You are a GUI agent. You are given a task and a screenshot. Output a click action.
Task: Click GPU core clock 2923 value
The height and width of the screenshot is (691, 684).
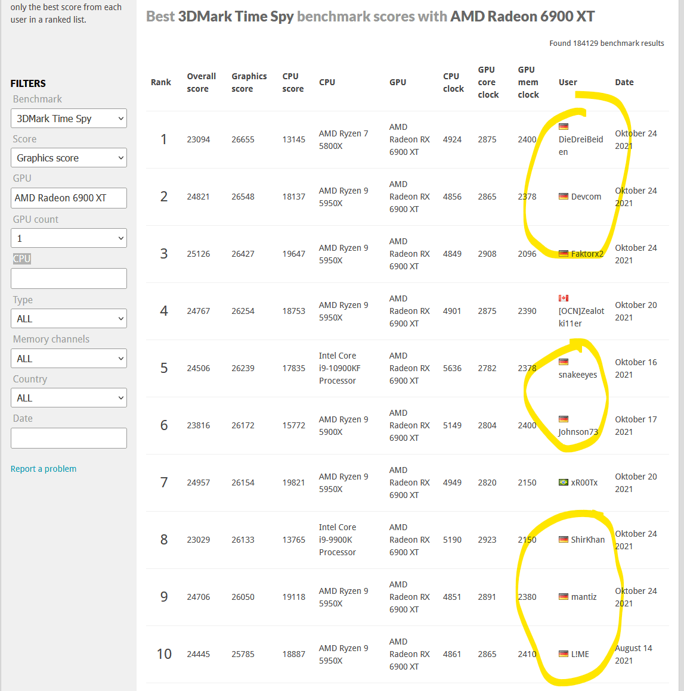pos(487,540)
